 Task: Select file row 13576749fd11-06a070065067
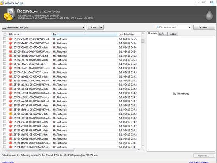[72, 51]
